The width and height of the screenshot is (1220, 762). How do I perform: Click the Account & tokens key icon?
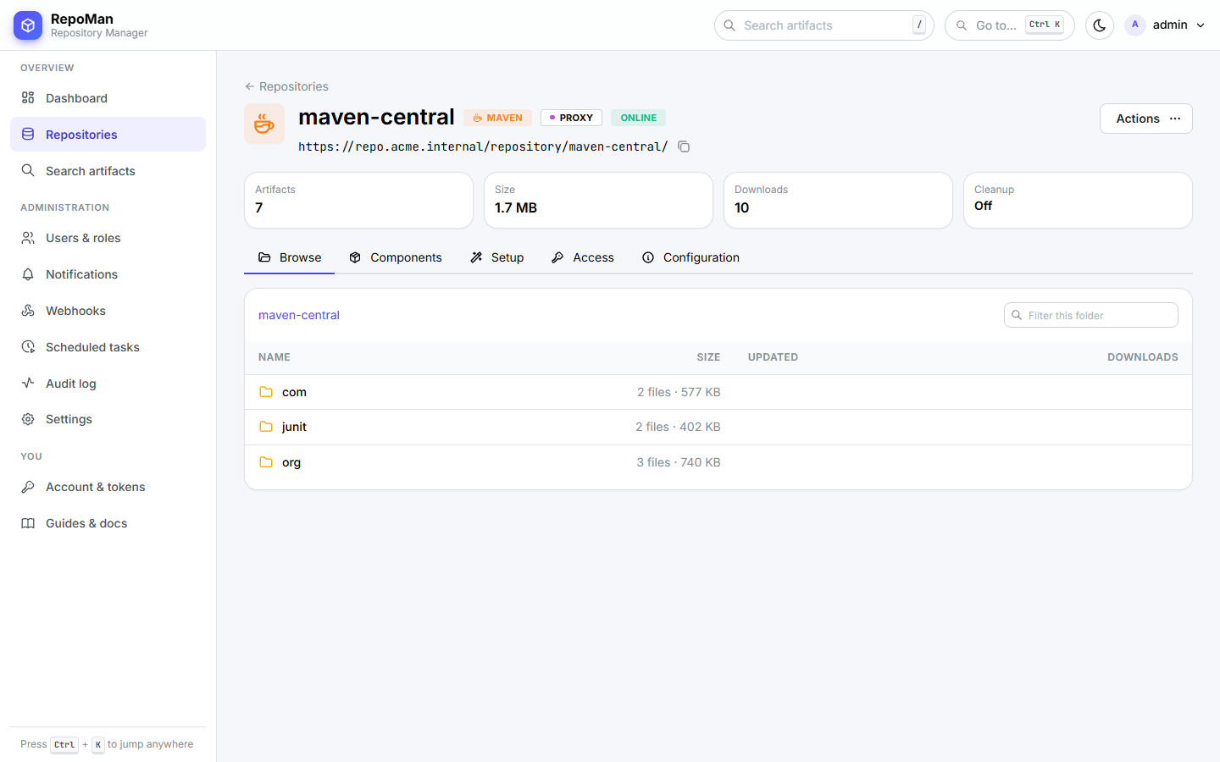point(28,487)
